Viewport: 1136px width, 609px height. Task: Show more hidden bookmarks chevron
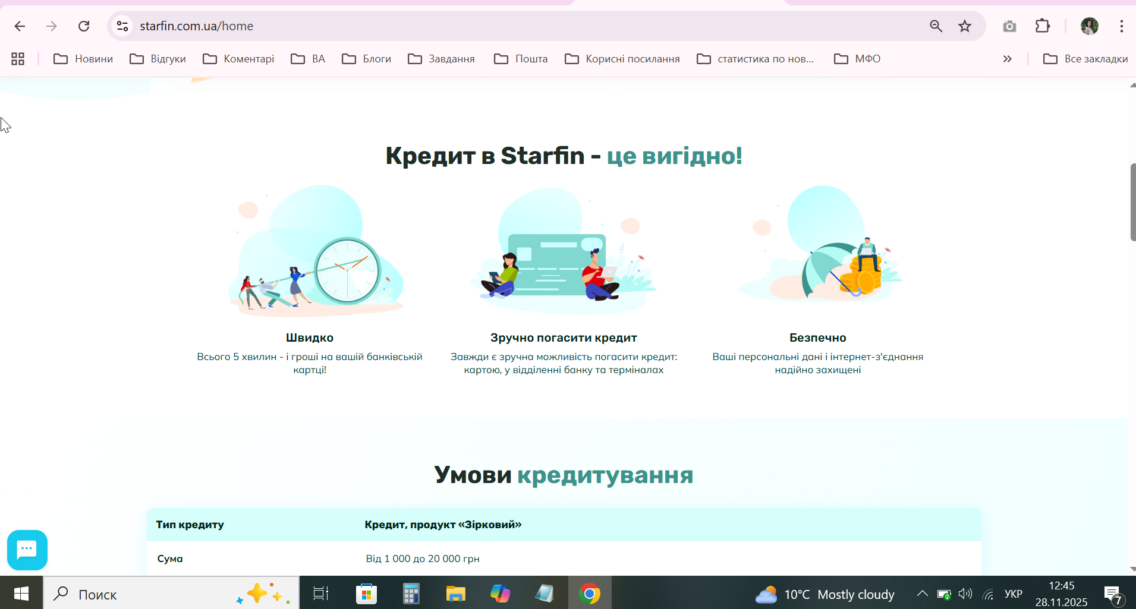[1007, 59]
